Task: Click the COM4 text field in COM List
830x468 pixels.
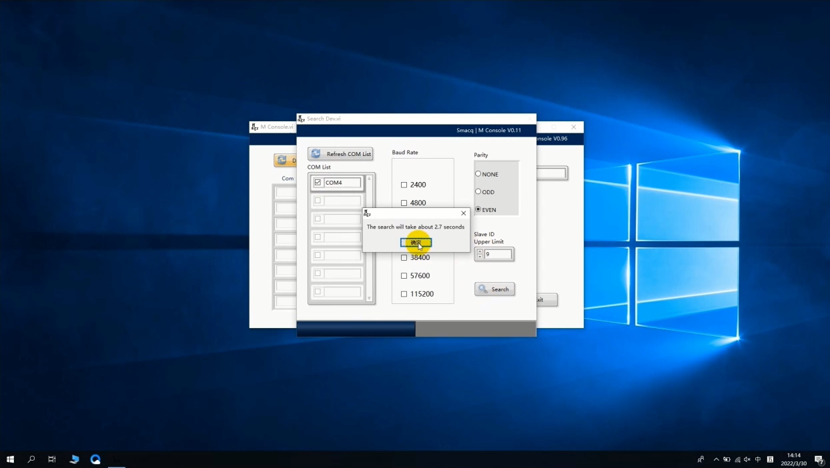Action: point(343,183)
